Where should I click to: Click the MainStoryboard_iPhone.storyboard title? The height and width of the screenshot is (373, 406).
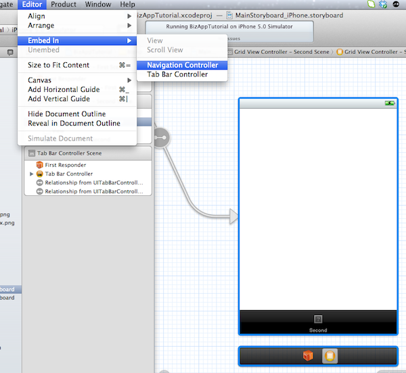click(289, 16)
